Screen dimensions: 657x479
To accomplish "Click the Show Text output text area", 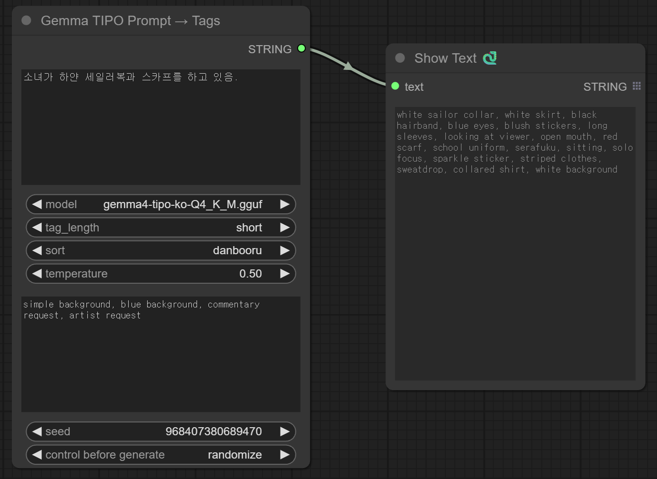I will (515, 244).
